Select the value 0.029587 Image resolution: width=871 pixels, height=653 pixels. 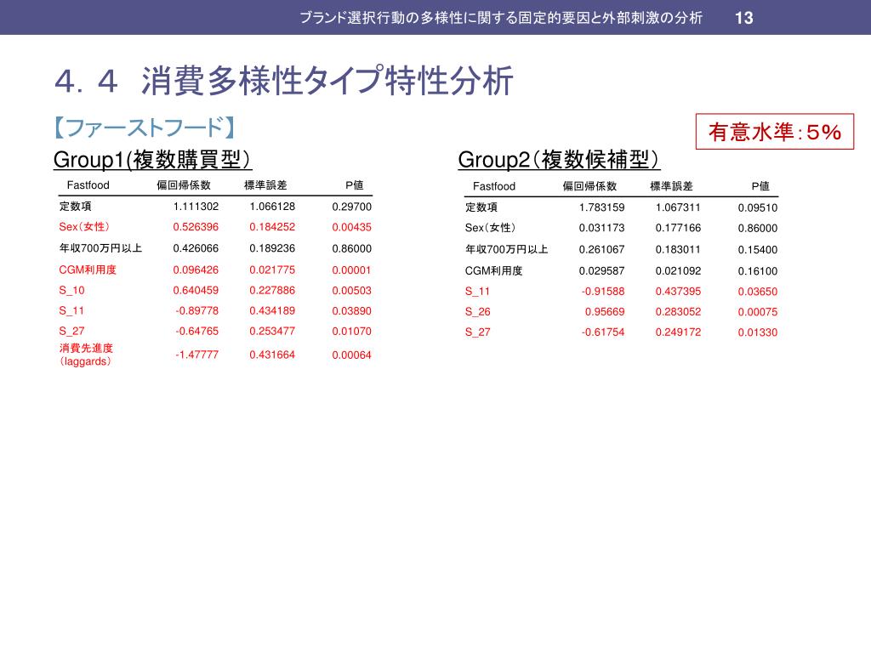pyautogui.click(x=601, y=271)
